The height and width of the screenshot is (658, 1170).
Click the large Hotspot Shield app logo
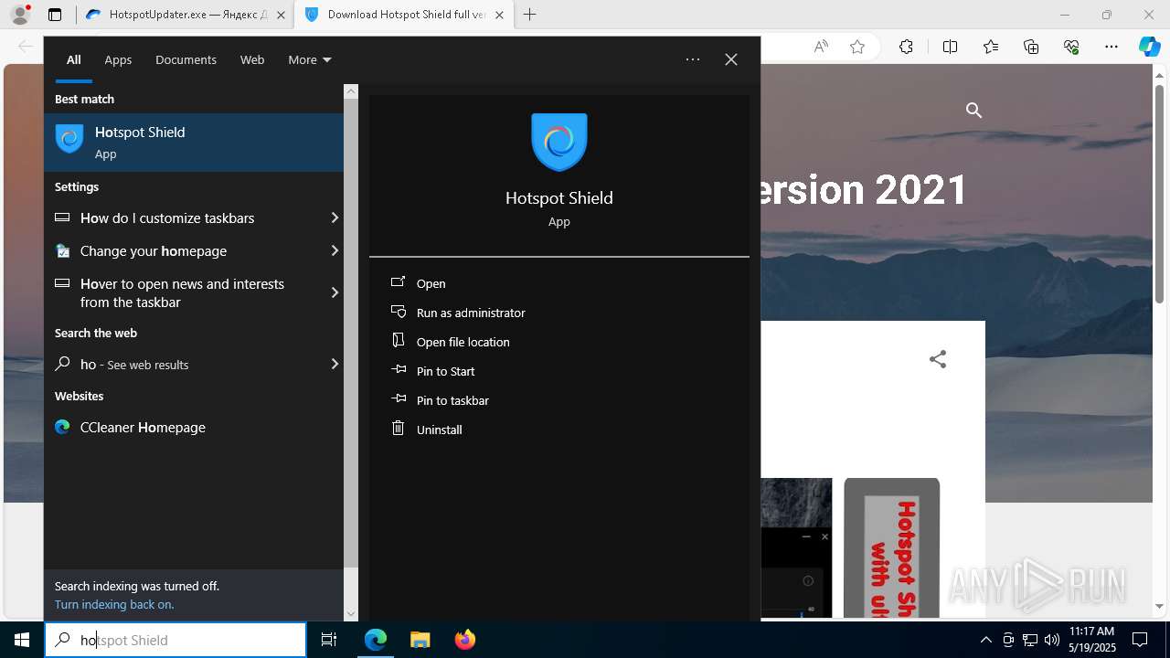tap(559, 142)
